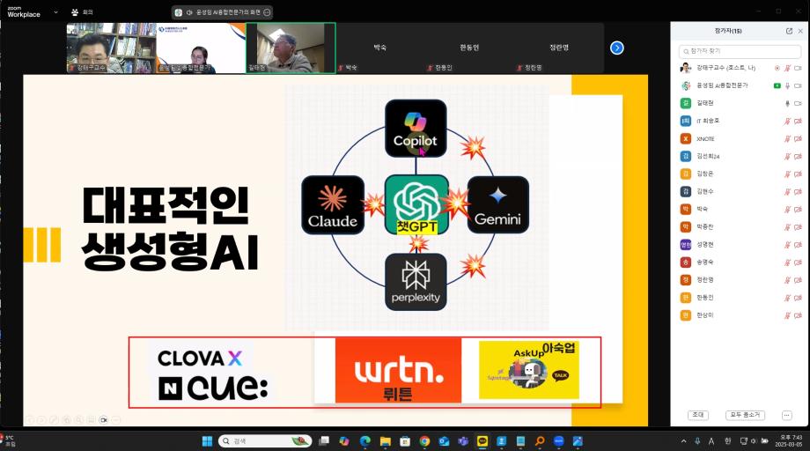
Task: Toggle microphone for 윤성임 AI융합전문가
Action: [787, 85]
